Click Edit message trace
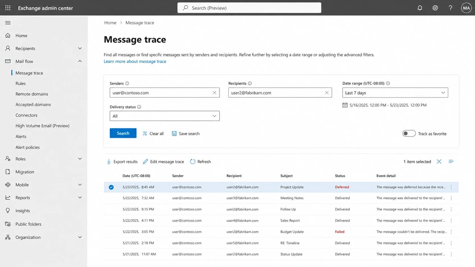 pos(163,161)
